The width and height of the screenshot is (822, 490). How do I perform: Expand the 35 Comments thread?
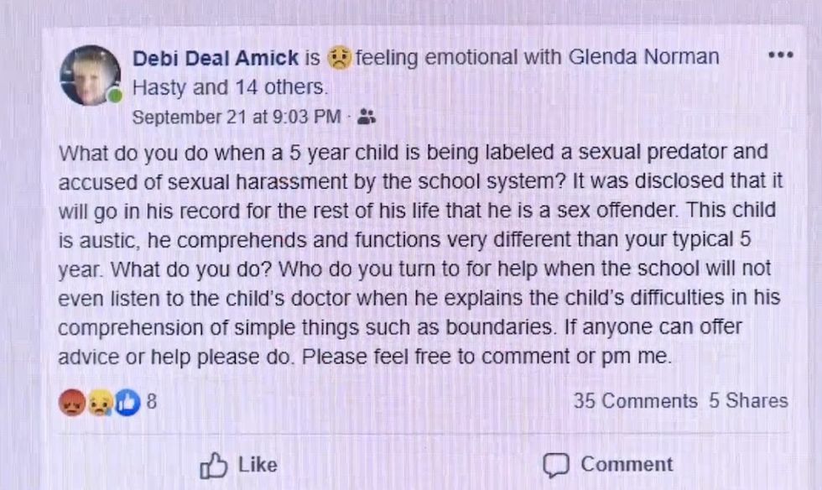(x=635, y=402)
